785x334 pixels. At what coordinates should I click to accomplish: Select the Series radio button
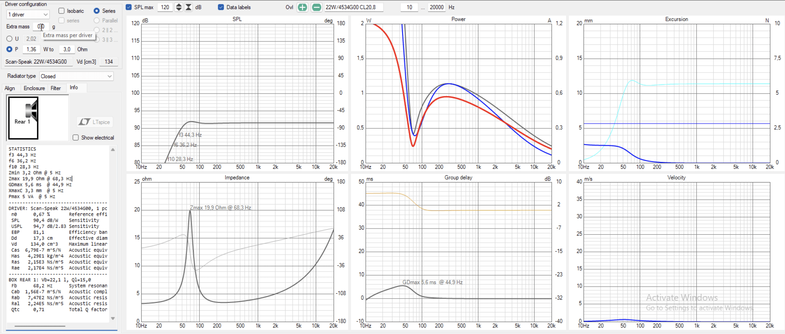pyautogui.click(x=97, y=11)
